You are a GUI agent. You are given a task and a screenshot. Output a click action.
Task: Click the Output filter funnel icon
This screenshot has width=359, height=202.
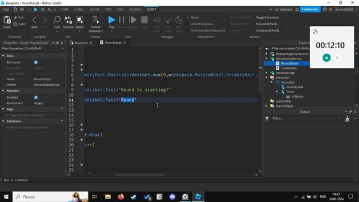(267, 118)
